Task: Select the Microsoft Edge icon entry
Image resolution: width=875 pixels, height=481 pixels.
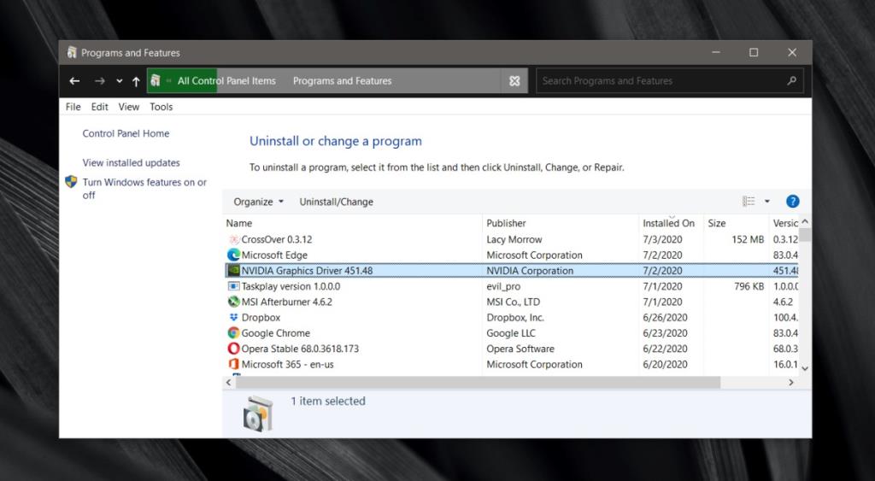Action: click(x=233, y=255)
